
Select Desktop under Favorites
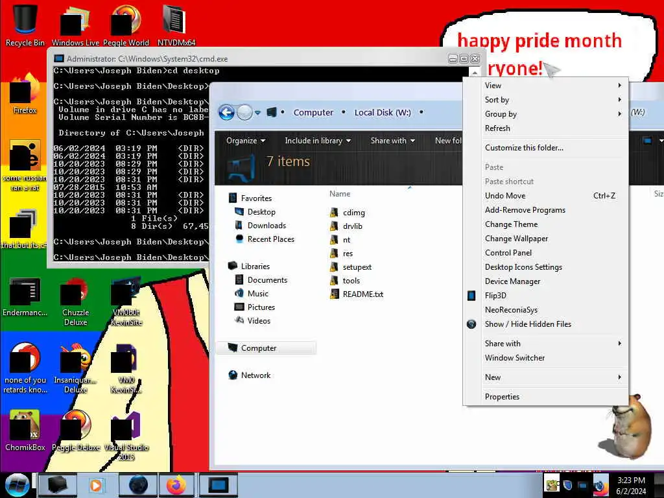pyautogui.click(x=255, y=212)
